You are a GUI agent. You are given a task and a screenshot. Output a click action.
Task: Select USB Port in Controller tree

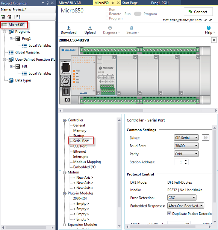(80, 146)
